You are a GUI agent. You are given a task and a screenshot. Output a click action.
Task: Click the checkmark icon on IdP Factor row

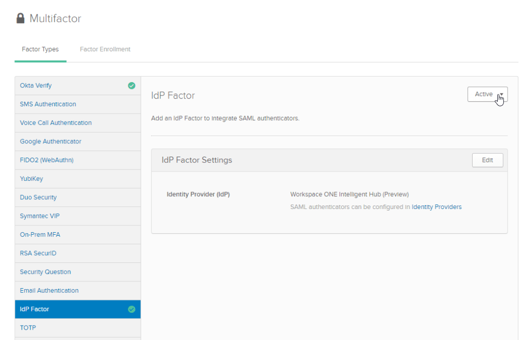point(131,309)
